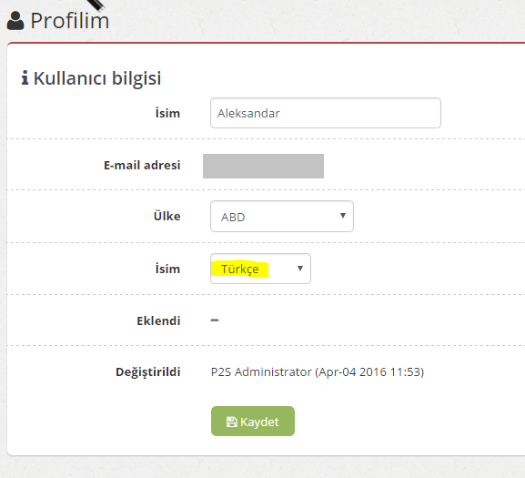This screenshot has height=478, width=525.
Task: Click the greyed-out e-mail address box
Action: [263, 166]
